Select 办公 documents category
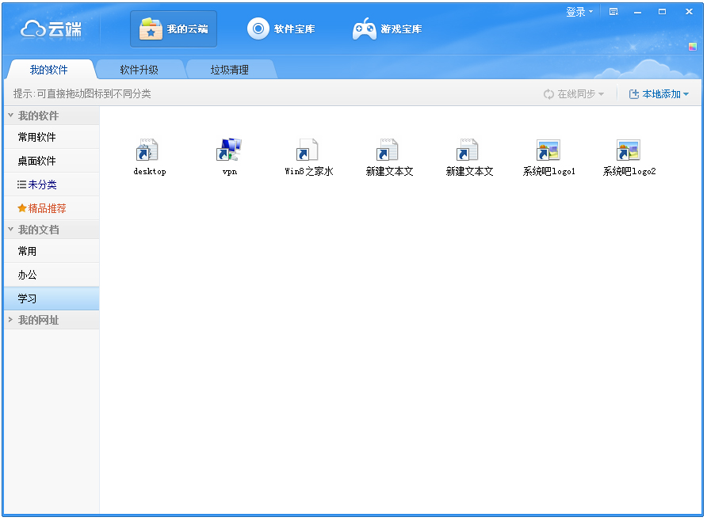The height and width of the screenshot is (521, 707). tap(52, 275)
